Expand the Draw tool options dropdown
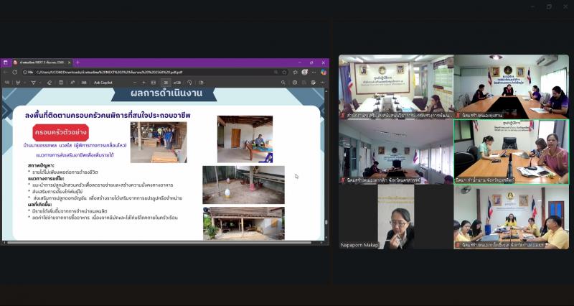 pyautogui.click(x=39, y=83)
